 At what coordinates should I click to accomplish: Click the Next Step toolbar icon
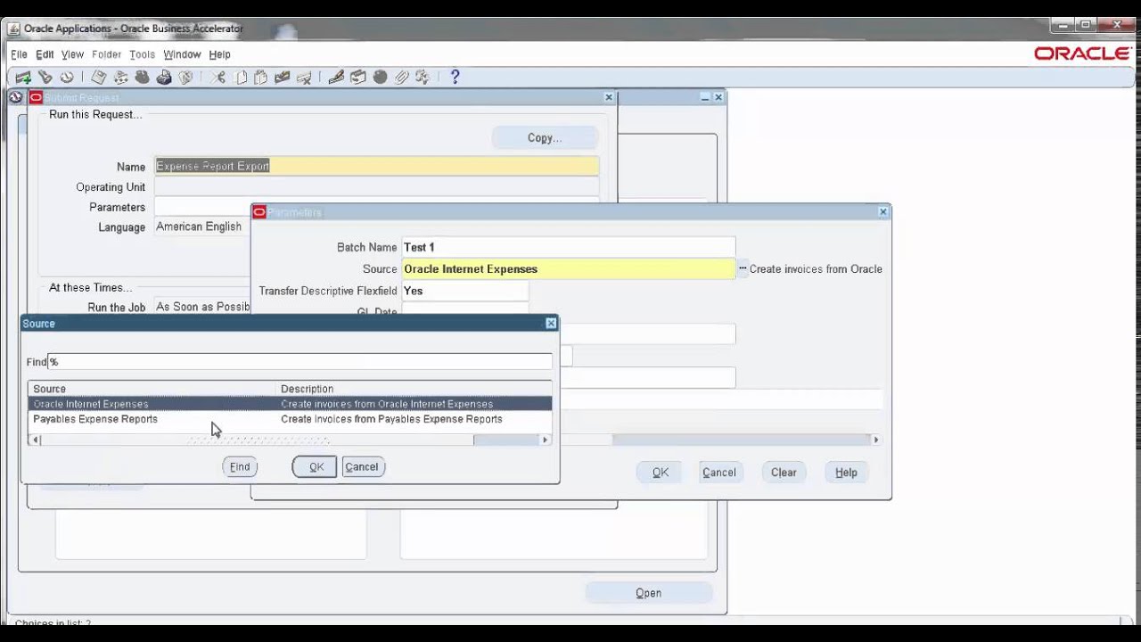[x=121, y=78]
